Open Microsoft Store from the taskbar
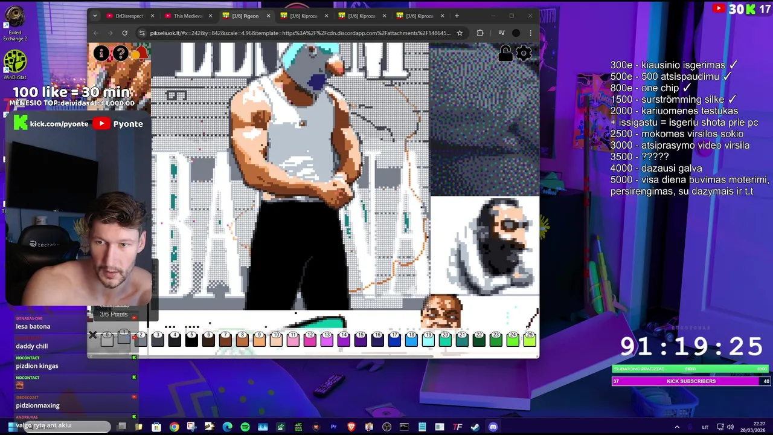 click(x=156, y=427)
